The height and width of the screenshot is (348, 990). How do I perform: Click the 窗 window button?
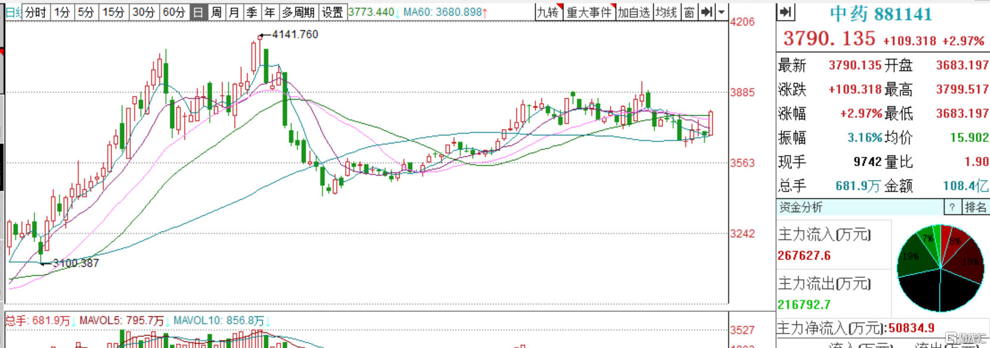689,12
